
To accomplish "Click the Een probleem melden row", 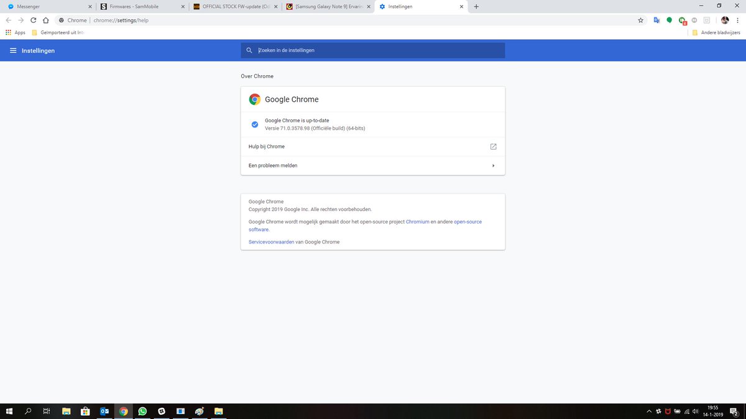I will point(373,166).
